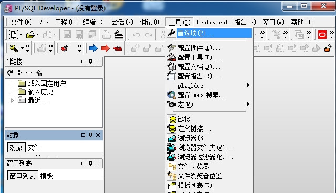
Task: Remove connection with minus icon
Action: [29, 73]
